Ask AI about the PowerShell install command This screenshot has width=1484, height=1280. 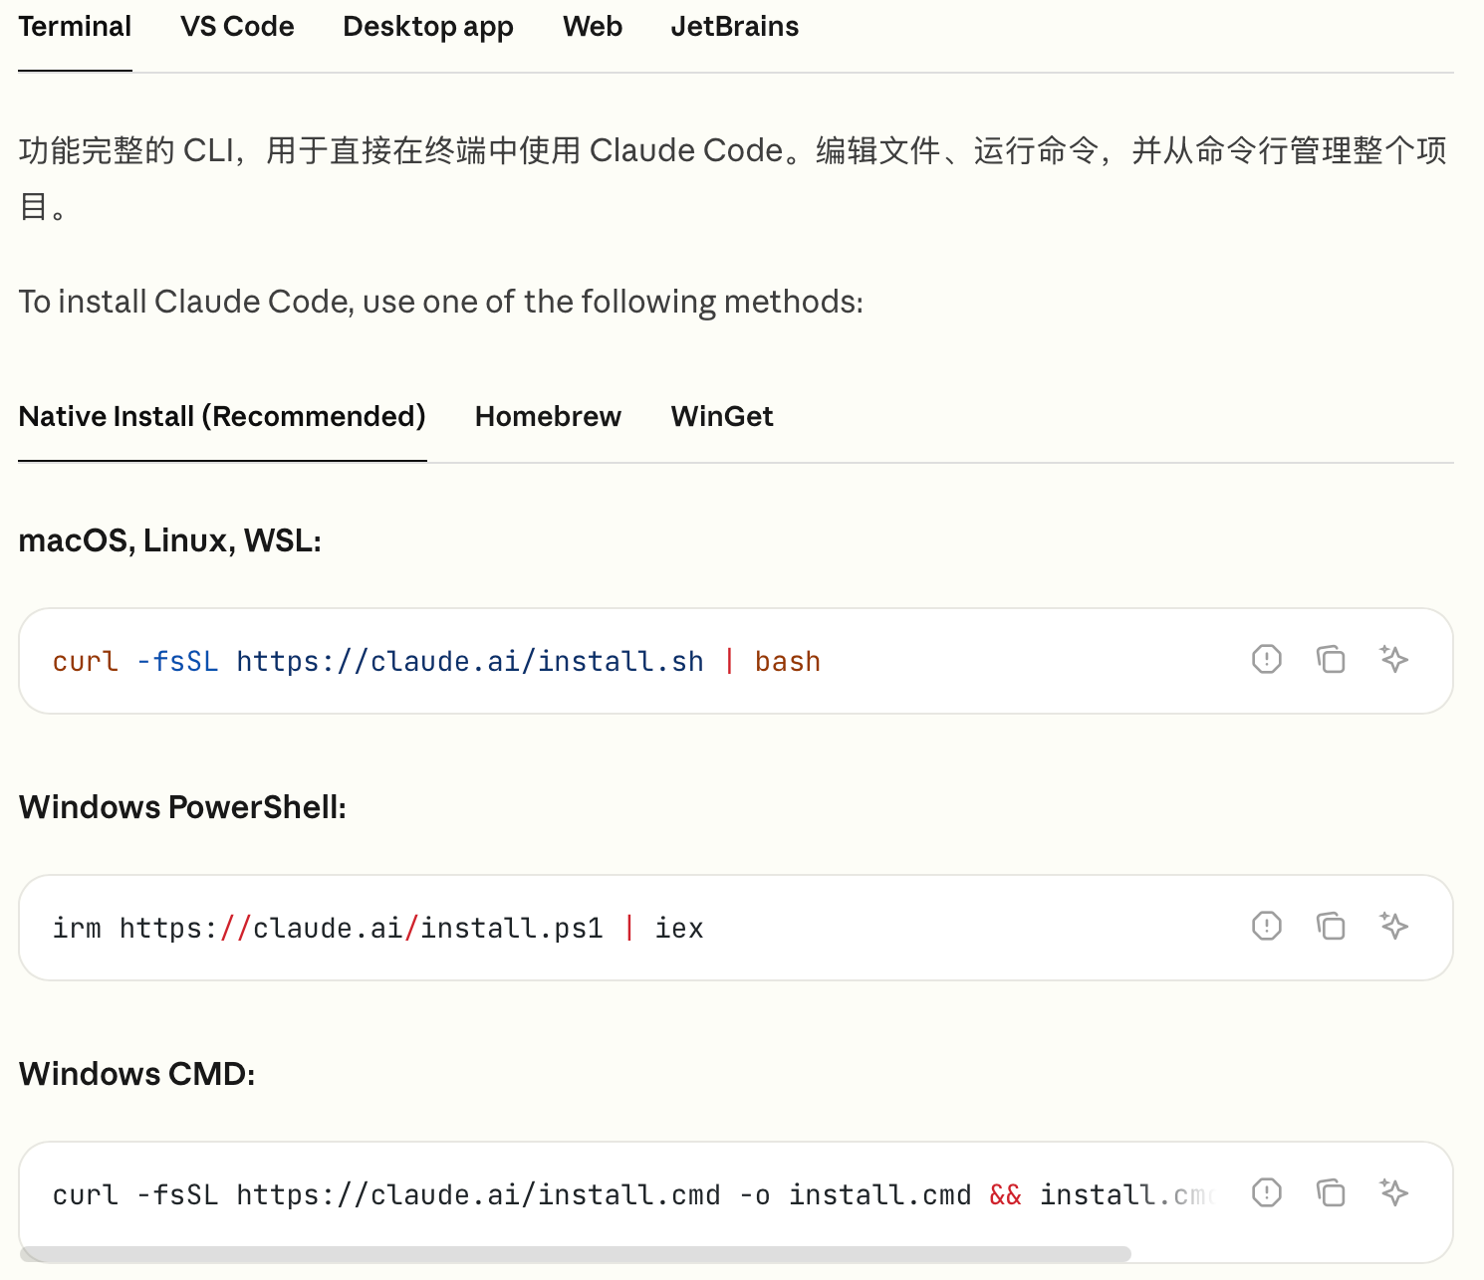tap(1394, 926)
